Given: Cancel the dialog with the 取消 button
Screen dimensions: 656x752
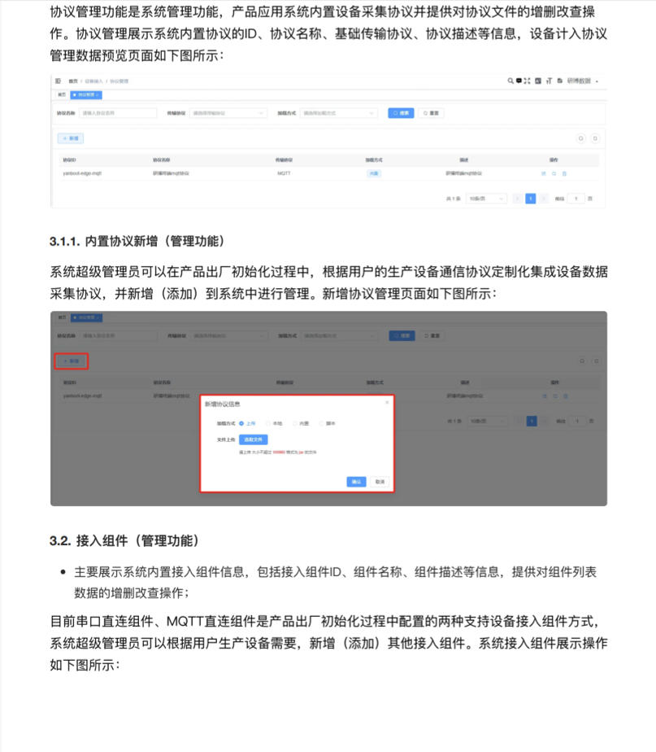Looking at the screenshot, I should coord(380,482).
